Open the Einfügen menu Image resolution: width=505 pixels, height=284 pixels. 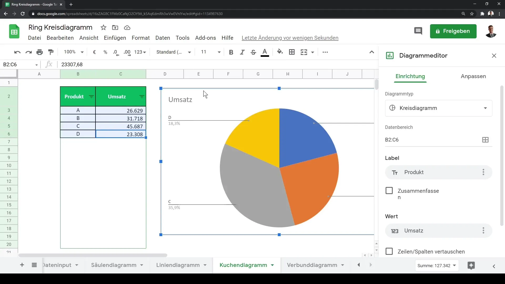point(115,38)
